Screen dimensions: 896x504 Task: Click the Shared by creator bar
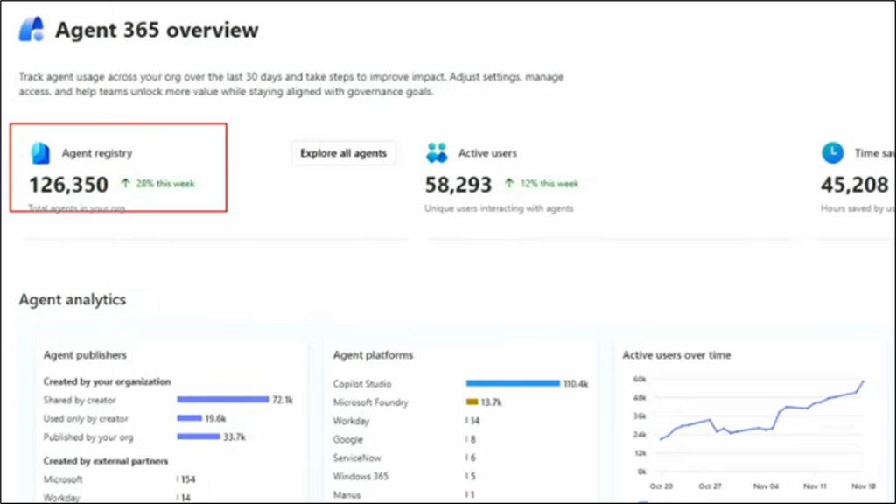[222, 400]
